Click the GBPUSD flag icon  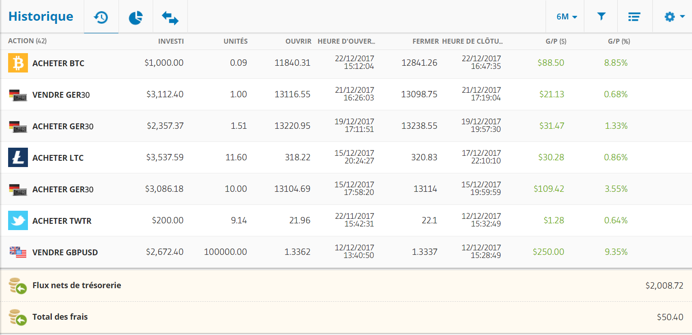point(18,252)
